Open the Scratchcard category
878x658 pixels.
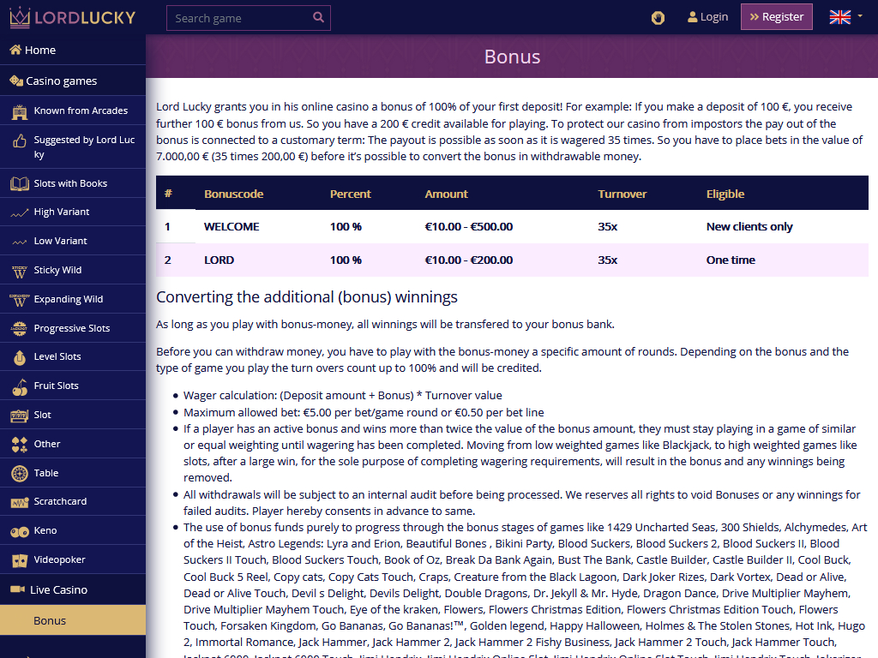pos(60,501)
